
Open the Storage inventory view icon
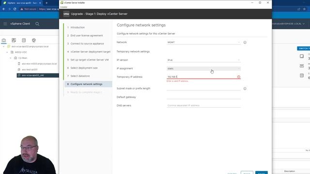click(24, 41)
